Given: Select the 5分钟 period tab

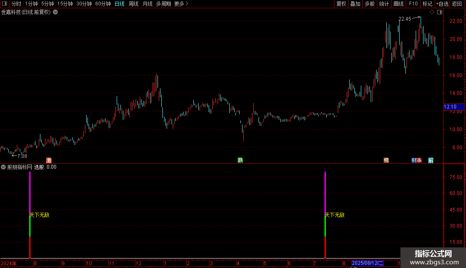Looking at the screenshot, I should pyautogui.click(x=47, y=4).
